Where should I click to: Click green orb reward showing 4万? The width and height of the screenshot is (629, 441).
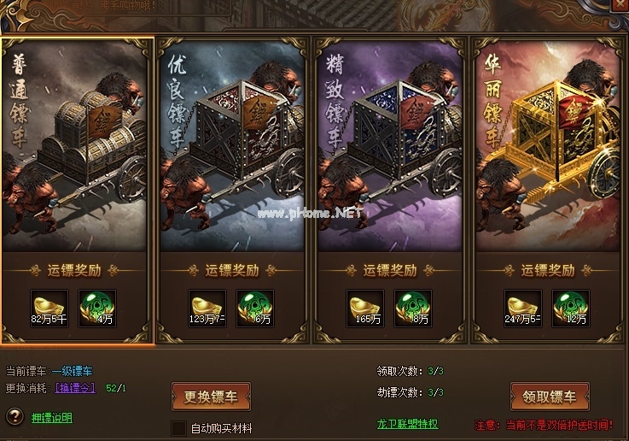[x=97, y=309]
